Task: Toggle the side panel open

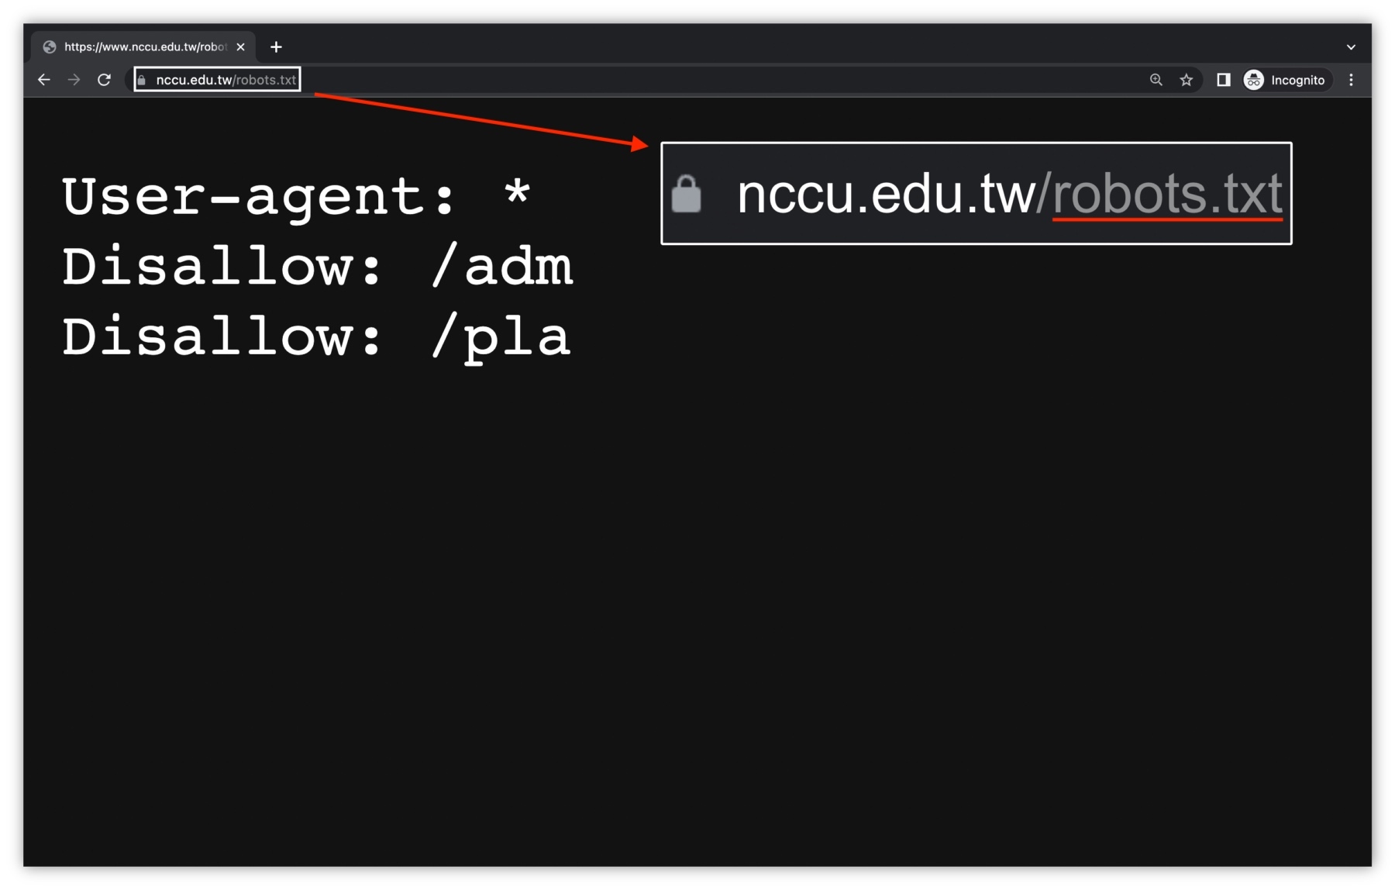Action: point(1222,80)
